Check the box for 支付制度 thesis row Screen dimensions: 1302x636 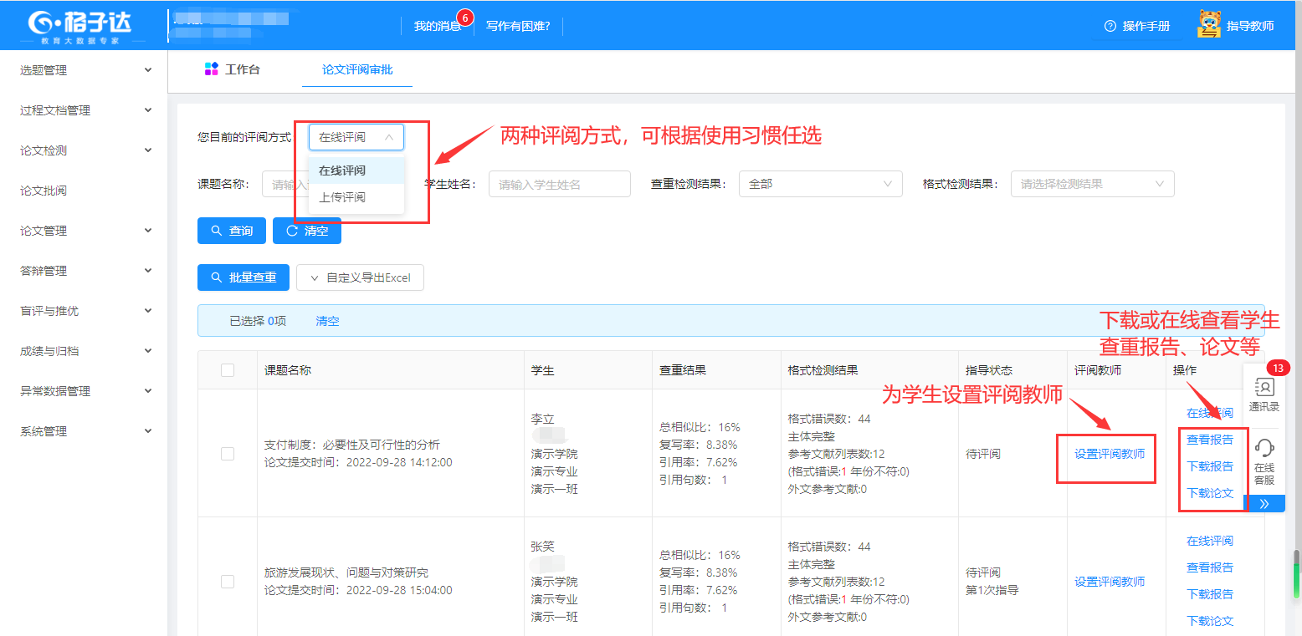pyautogui.click(x=228, y=454)
